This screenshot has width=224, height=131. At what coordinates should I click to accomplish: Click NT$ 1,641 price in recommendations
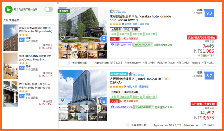46,48
